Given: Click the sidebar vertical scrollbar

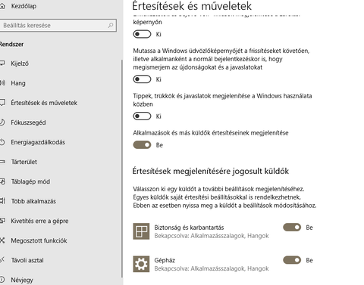Looking at the screenshot, I should (x=122, y=169).
